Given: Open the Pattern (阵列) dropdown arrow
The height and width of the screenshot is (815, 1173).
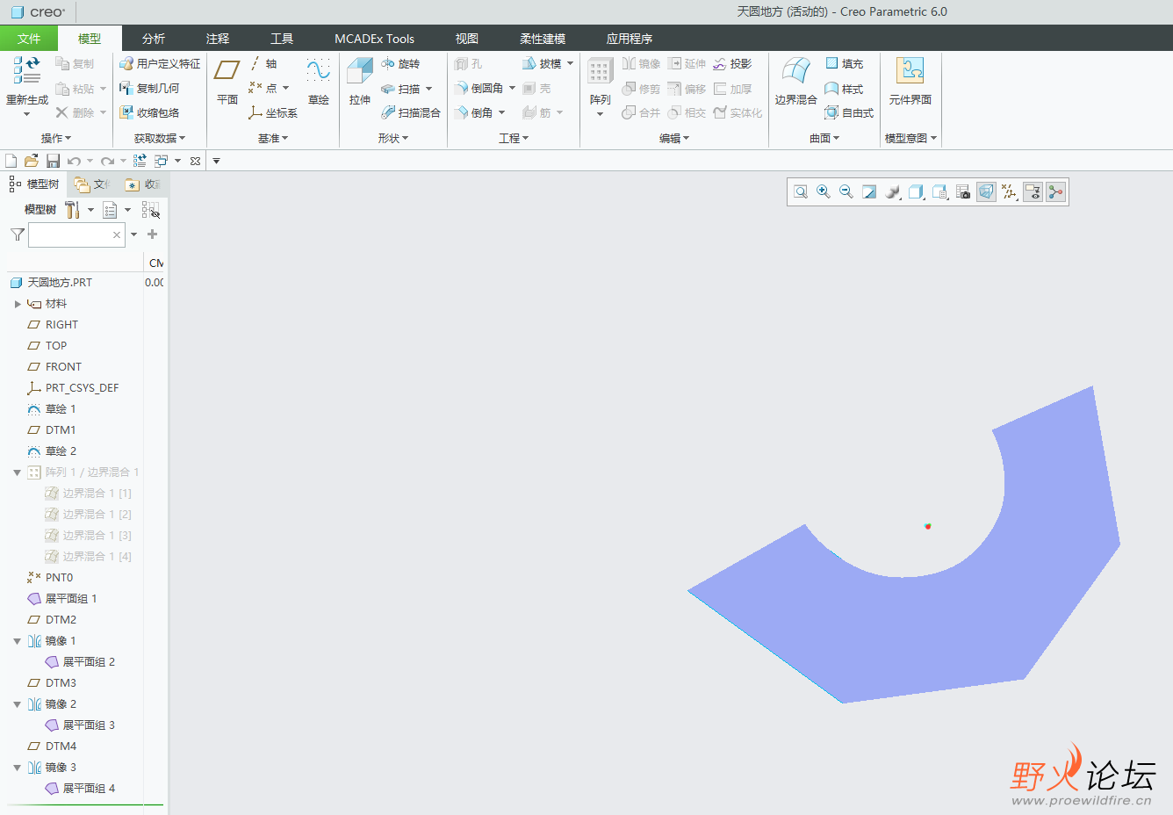Looking at the screenshot, I should [x=601, y=114].
